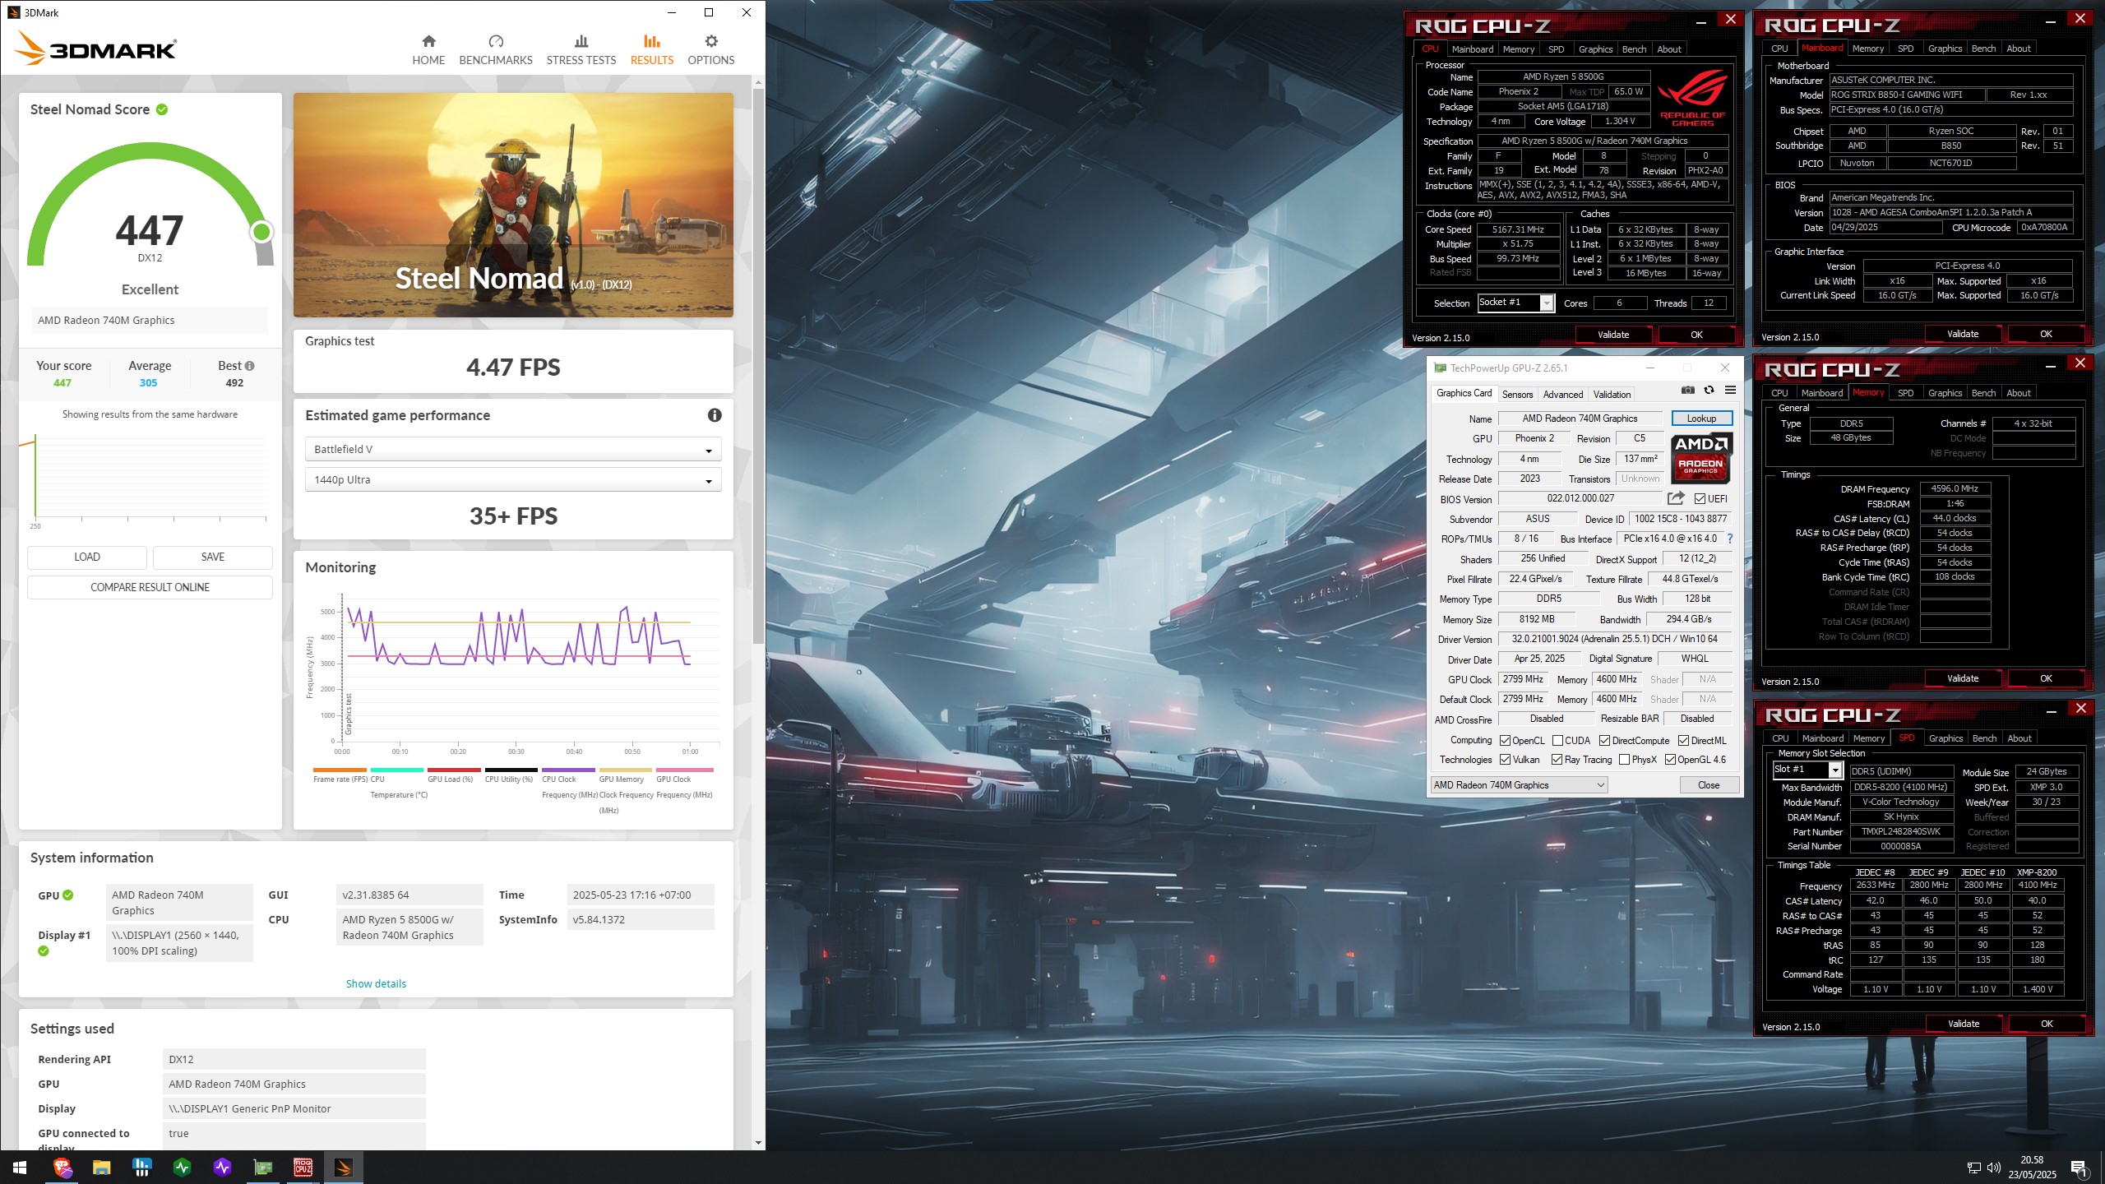The width and height of the screenshot is (2105, 1184).
Task: Click OK in the CPU-Z CPU tab window
Action: click(x=1696, y=335)
